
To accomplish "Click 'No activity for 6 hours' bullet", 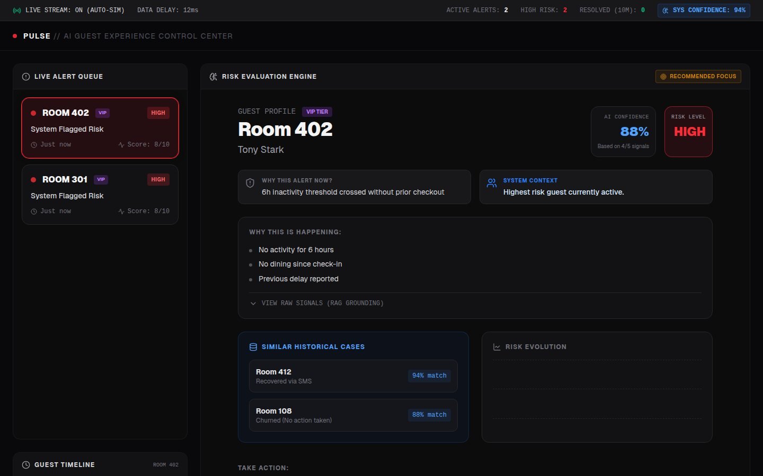I will (x=296, y=250).
